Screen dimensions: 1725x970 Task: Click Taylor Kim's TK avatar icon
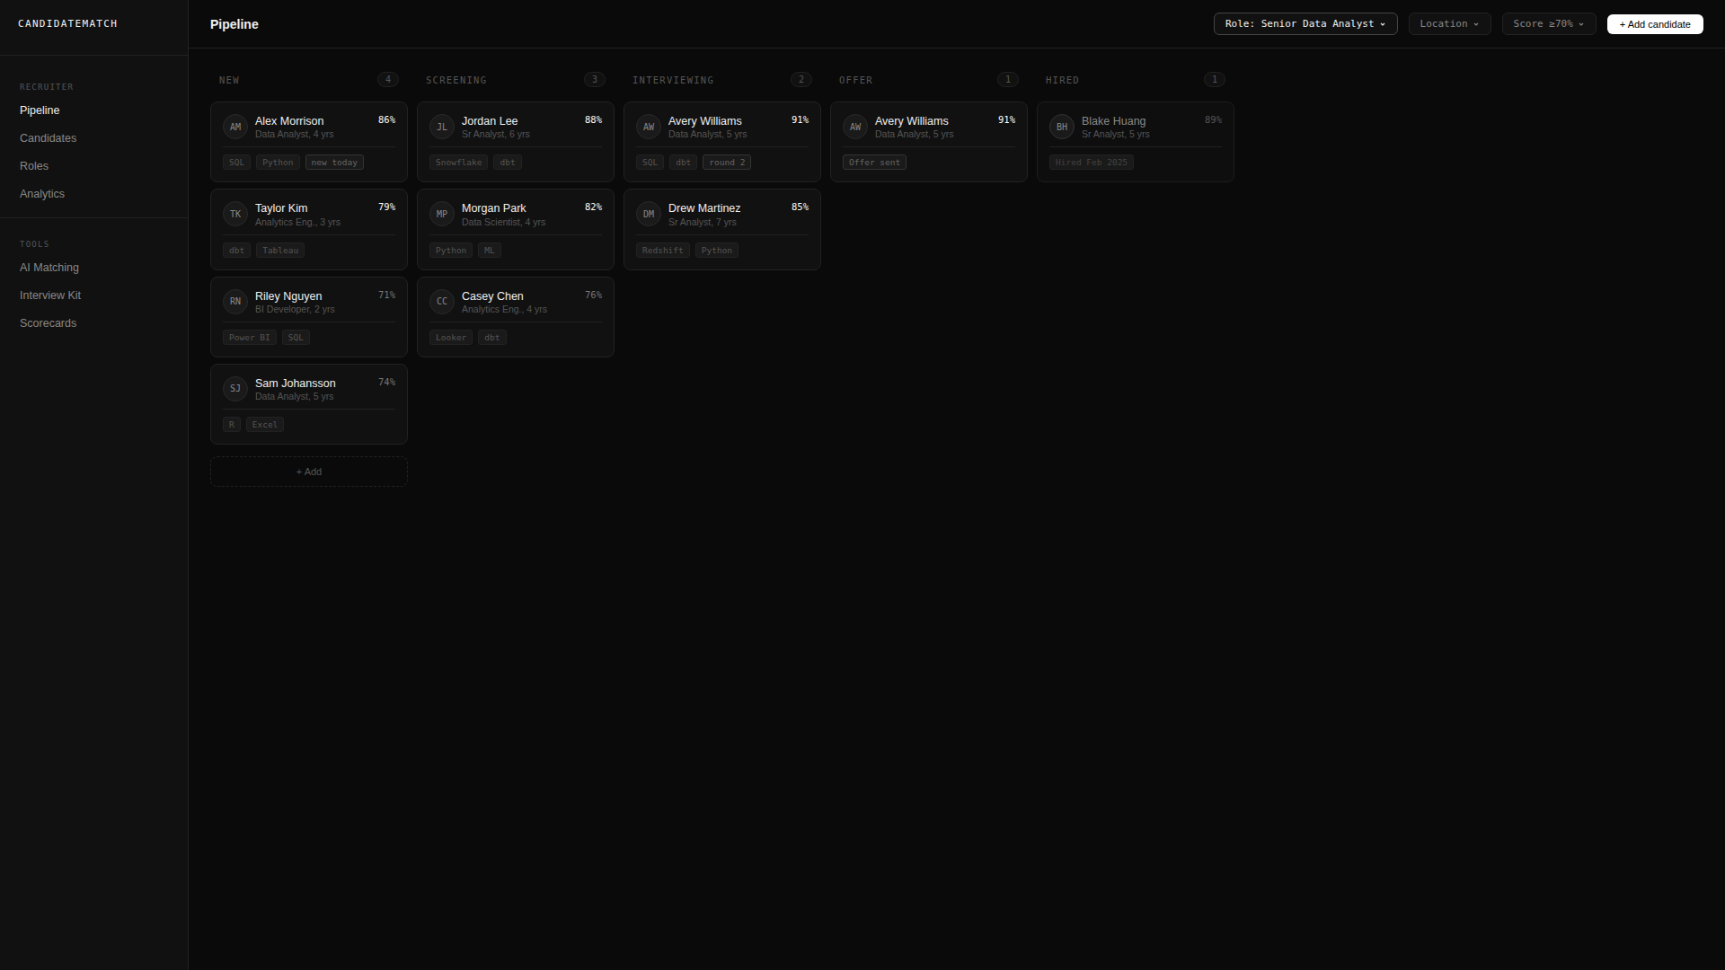pyautogui.click(x=234, y=214)
